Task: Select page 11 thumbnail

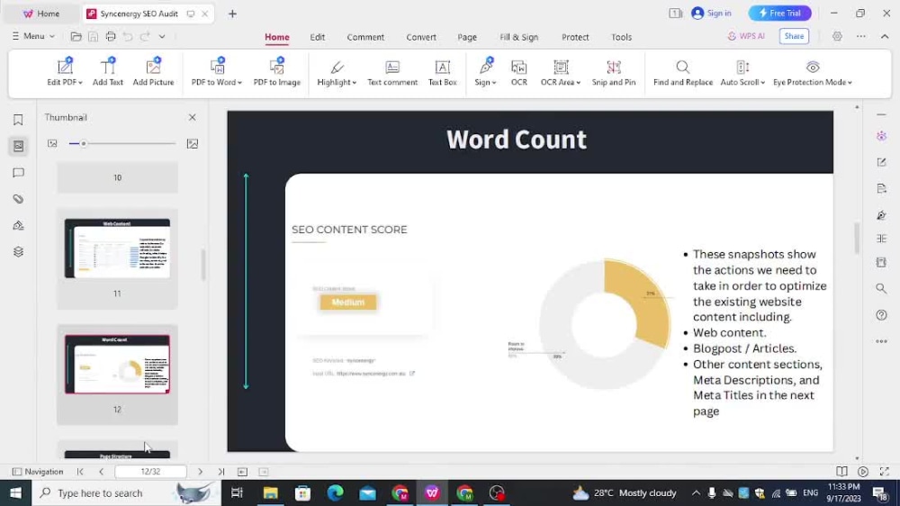Action: click(117, 248)
